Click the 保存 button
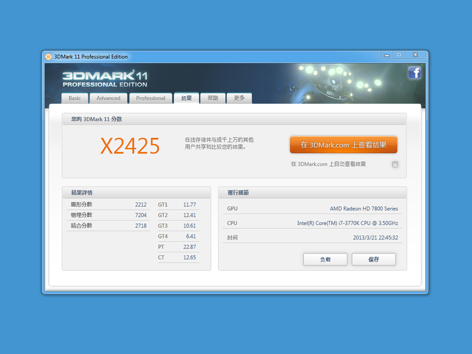This screenshot has height=354, width=472. (x=373, y=259)
